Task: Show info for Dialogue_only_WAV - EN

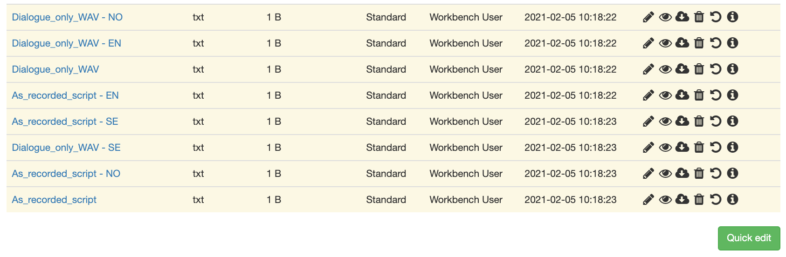Action: [x=732, y=43]
